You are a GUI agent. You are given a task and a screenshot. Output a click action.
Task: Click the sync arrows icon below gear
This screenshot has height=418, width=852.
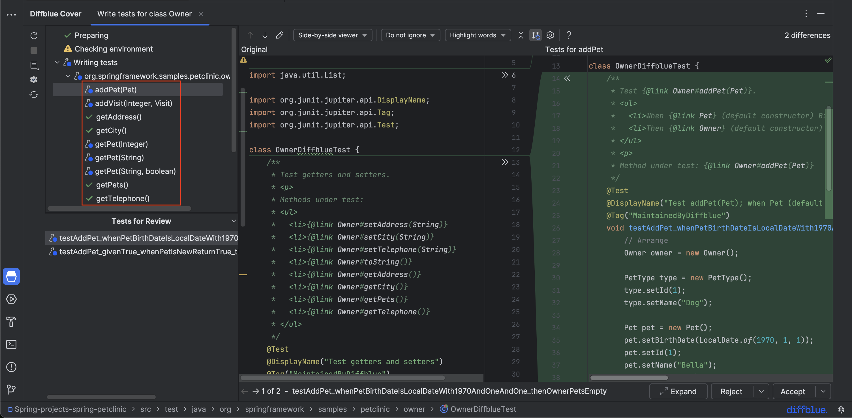tap(34, 95)
